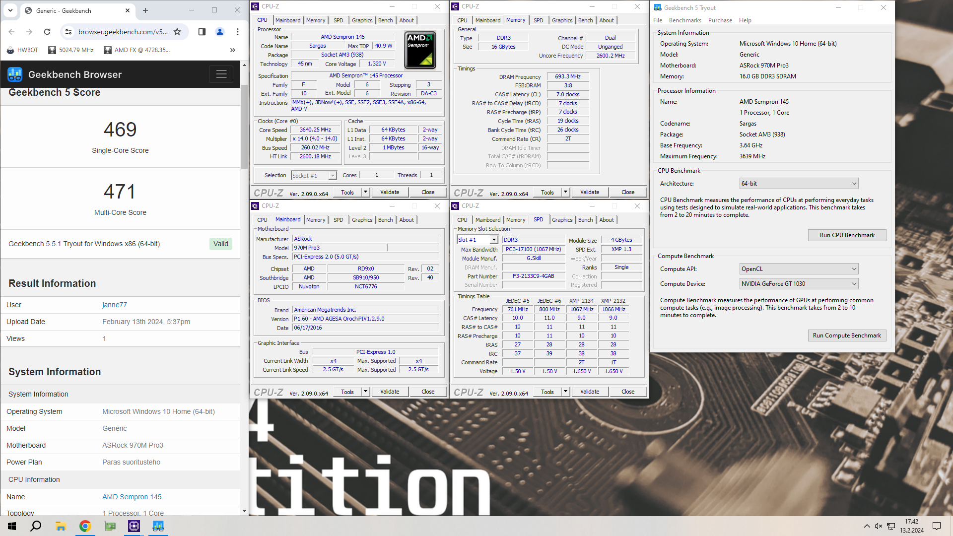Viewport: 953px width, 536px height.
Task: View site information icon in address bar
Action: pos(68,32)
